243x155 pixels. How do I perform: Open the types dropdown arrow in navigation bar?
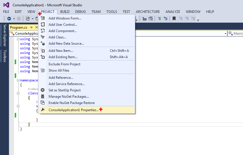(226, 34)
